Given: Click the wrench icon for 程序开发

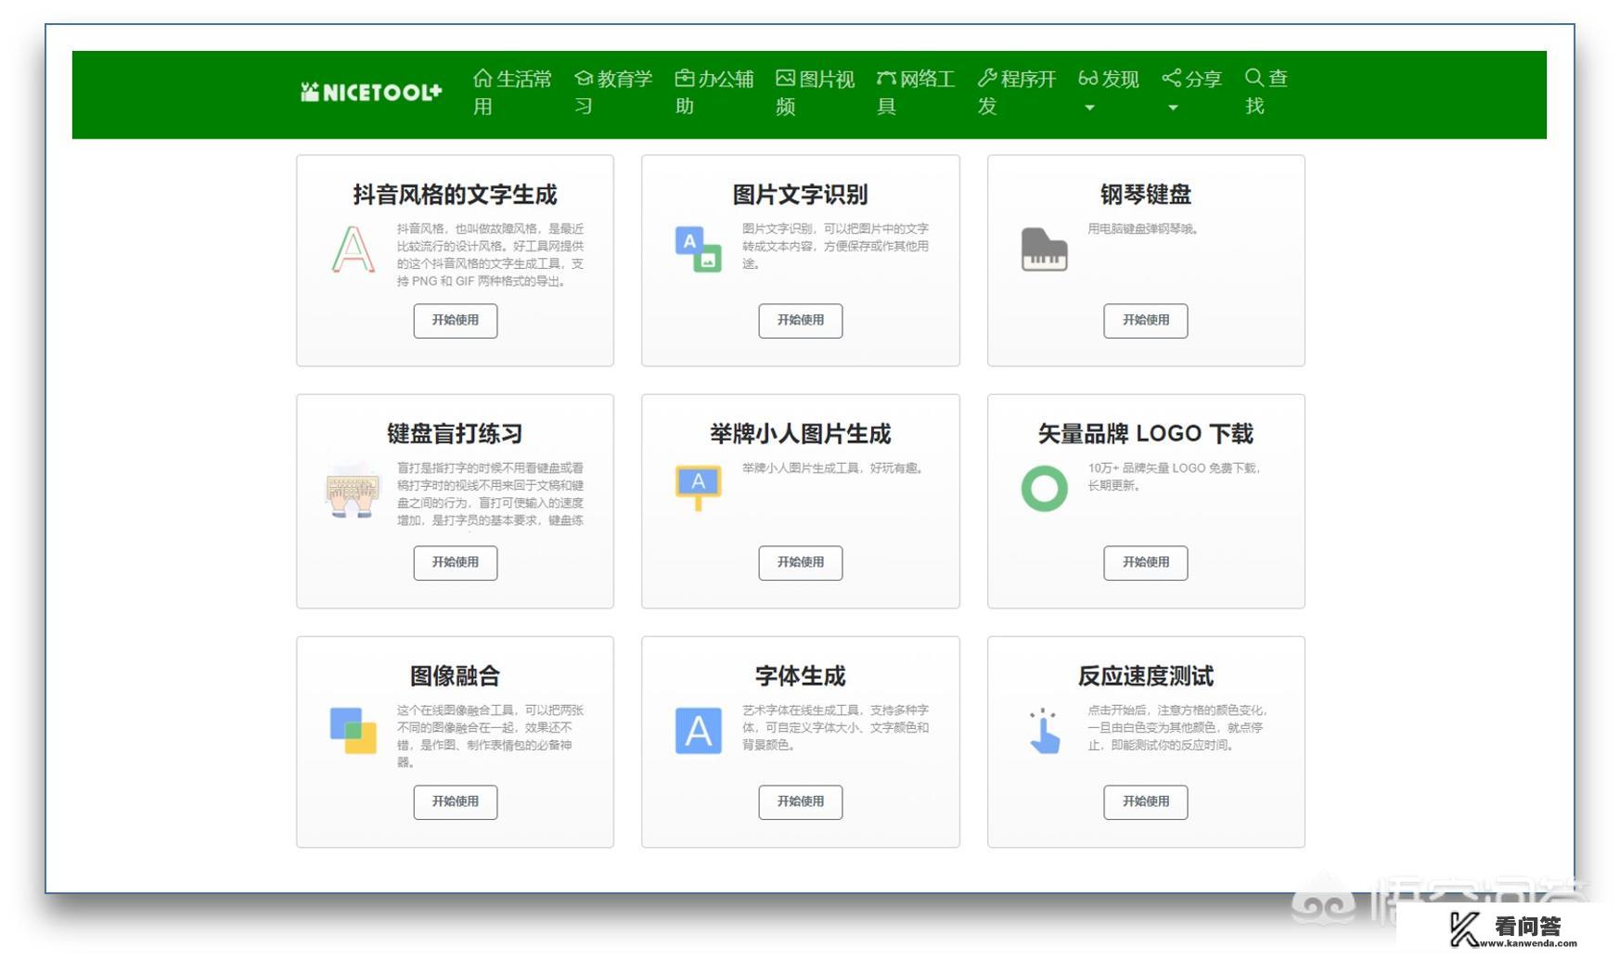Looking at the screenshot, I should click(987, 78).
